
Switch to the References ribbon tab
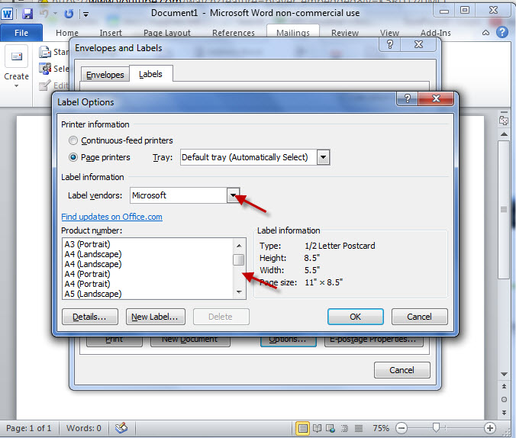pyautogui.click(x=234, y=33)
